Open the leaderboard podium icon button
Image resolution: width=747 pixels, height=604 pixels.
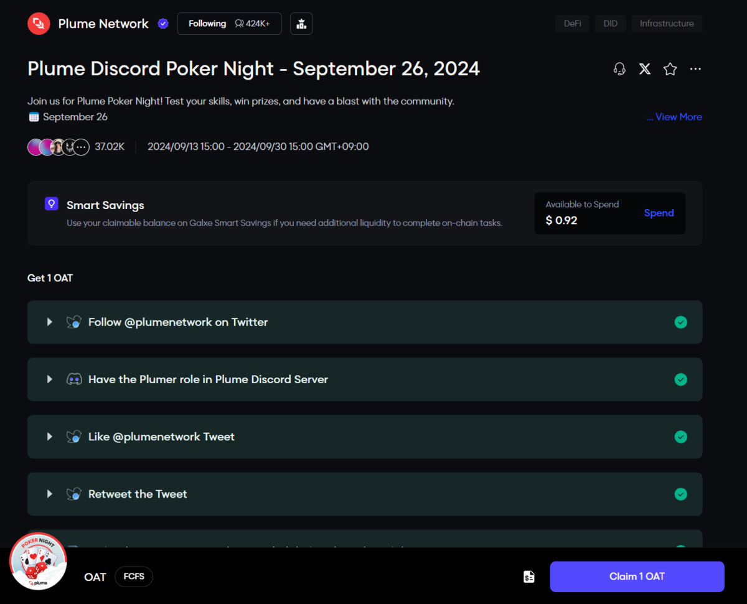(301, 24)
